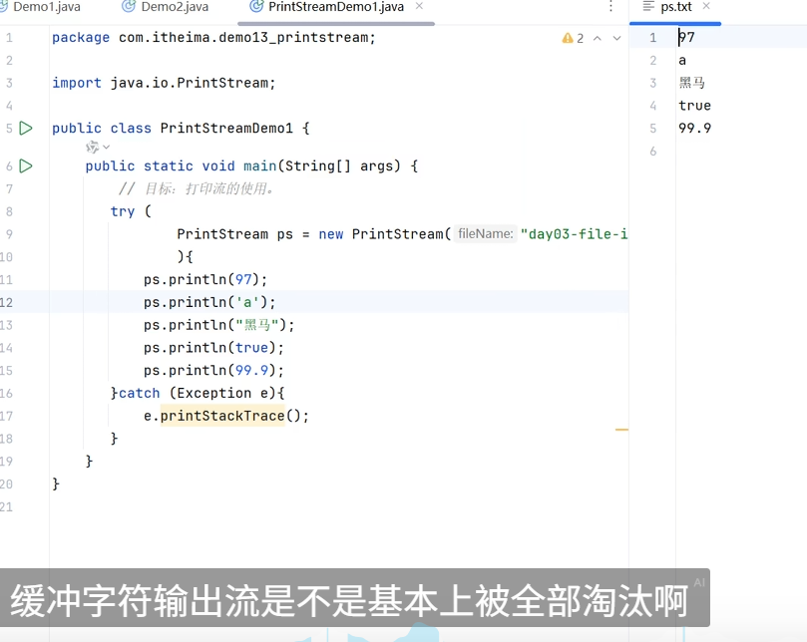Click the fileName parameter hint
This screenshot has width=807, height=642.
[486, 234]
